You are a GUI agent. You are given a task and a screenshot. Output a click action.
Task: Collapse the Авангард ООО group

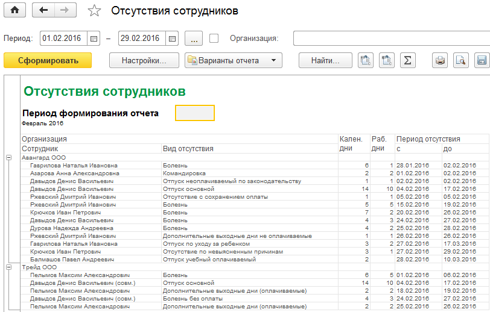pyautogui.click(x=8, y=158)
